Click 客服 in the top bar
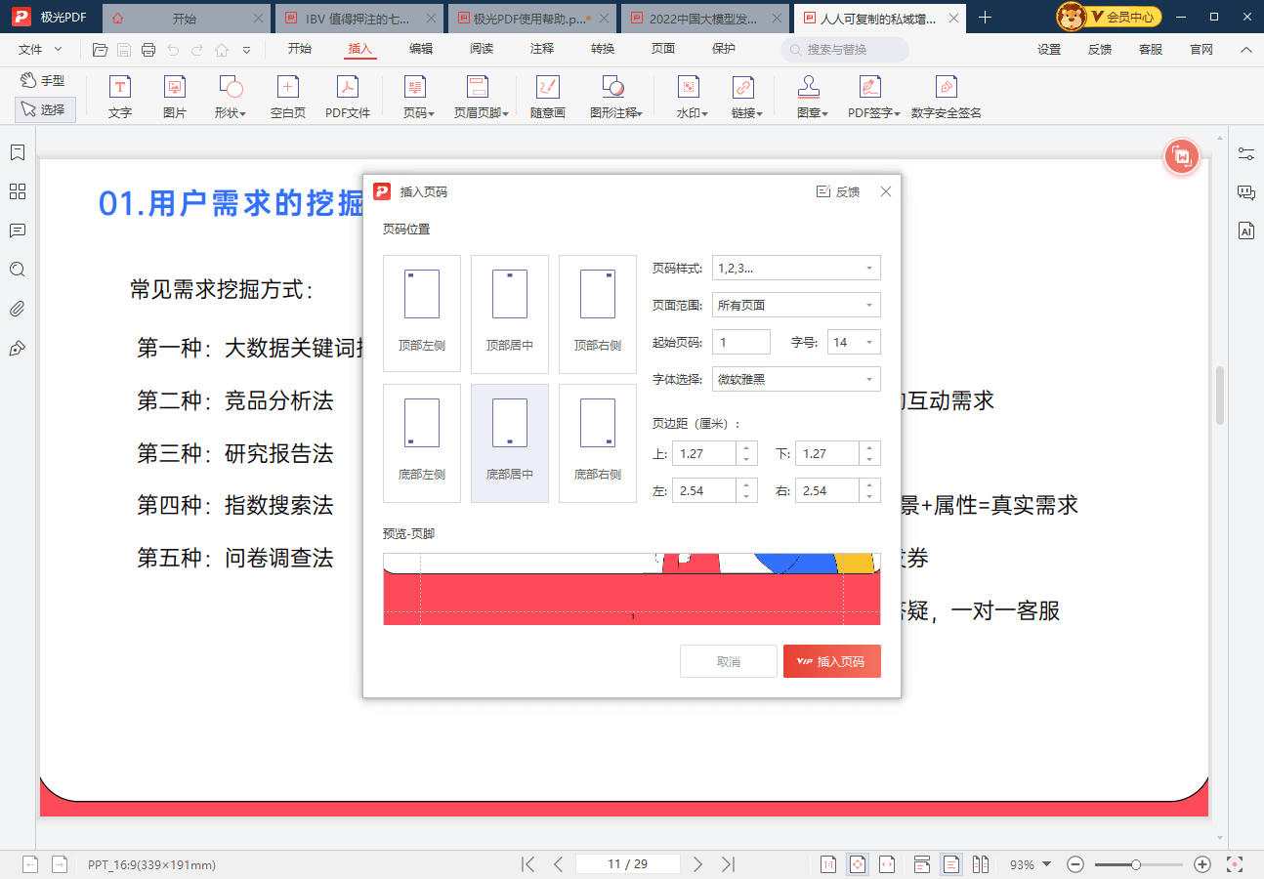Viewport: 1264px width, 879px height. tap(1151, 49)
